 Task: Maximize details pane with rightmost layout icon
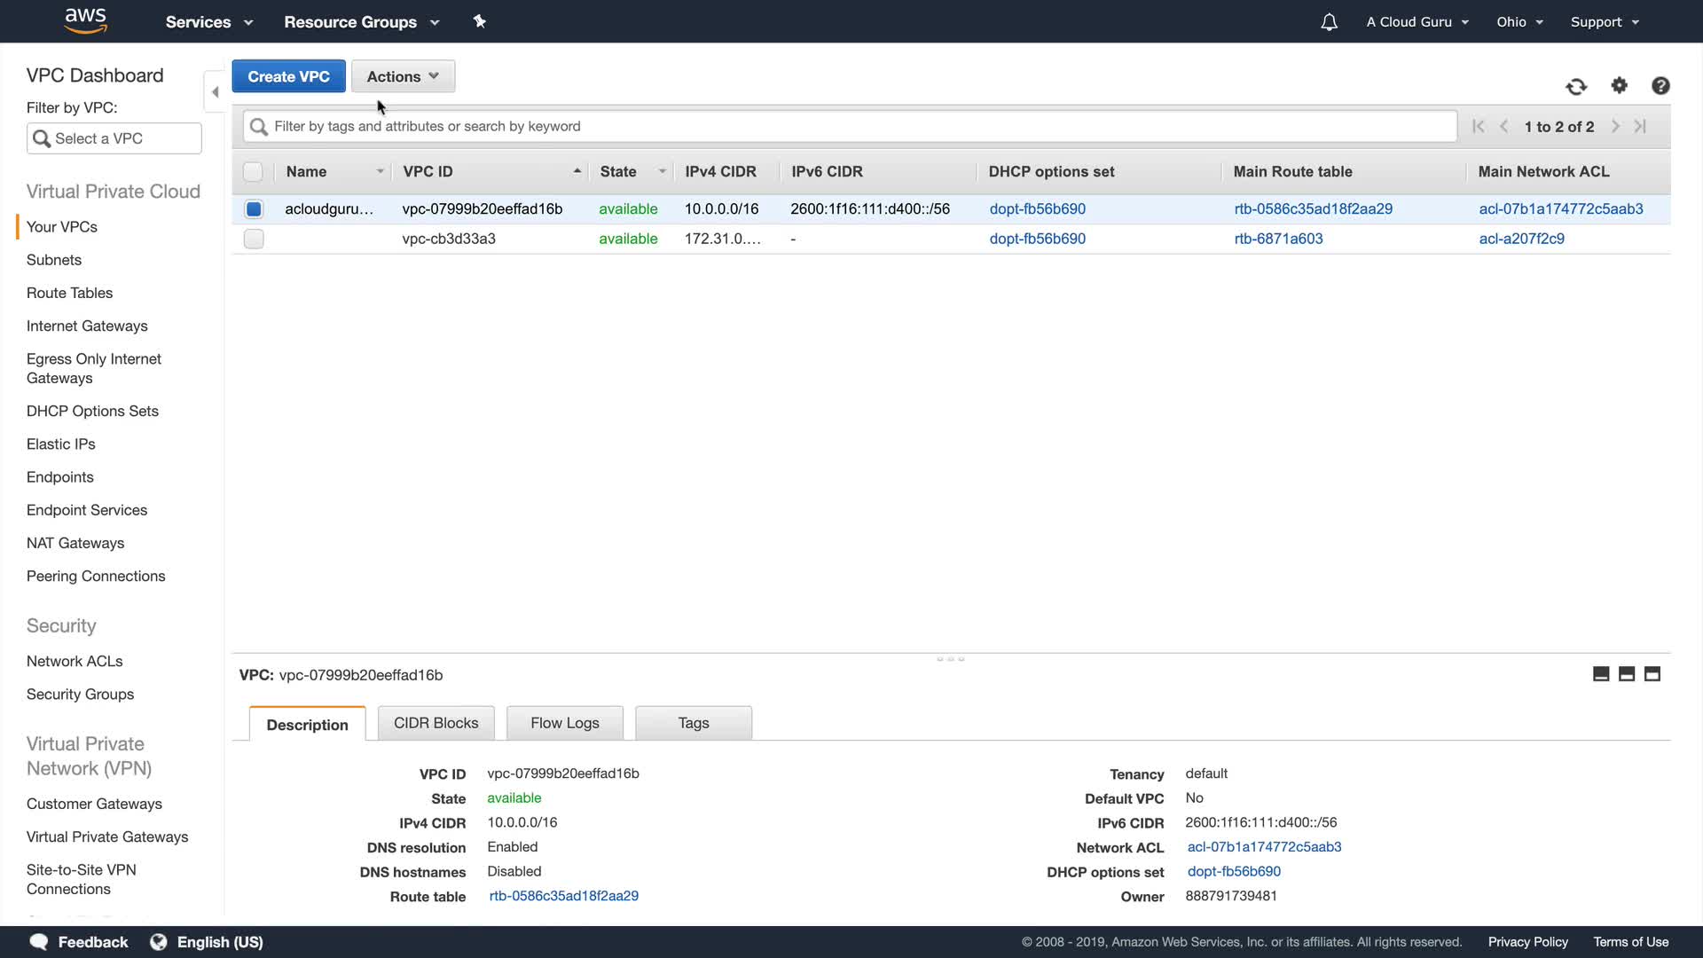coord(1652,674)
